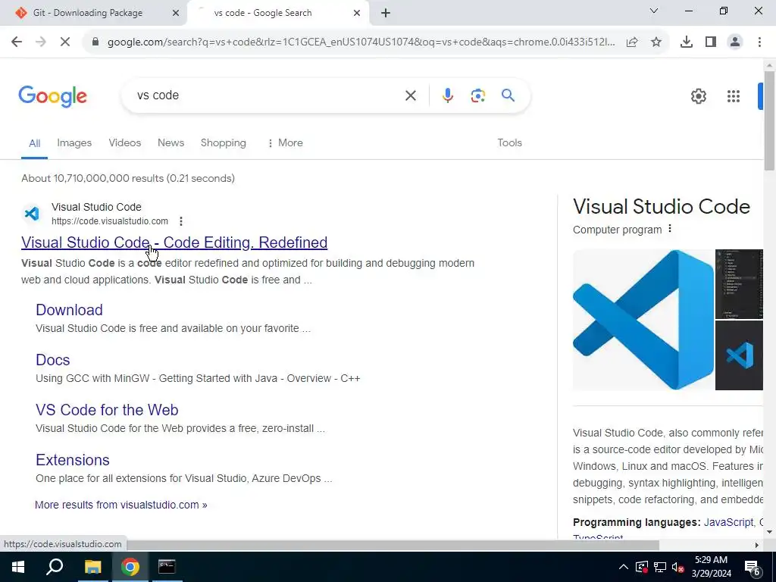Open Windows Start menu

(18, 567)
